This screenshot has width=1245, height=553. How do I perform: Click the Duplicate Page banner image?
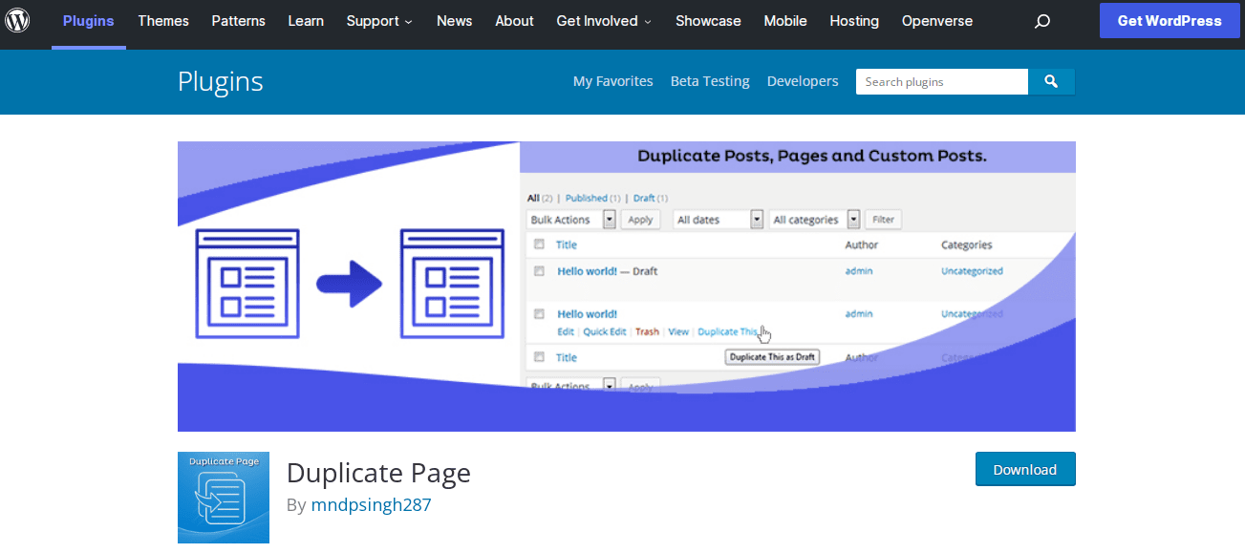point(626,287)
